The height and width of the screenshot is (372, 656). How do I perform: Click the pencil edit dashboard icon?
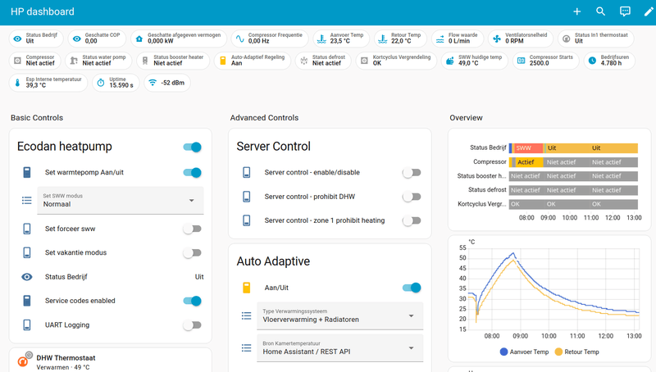coord(649,11)
